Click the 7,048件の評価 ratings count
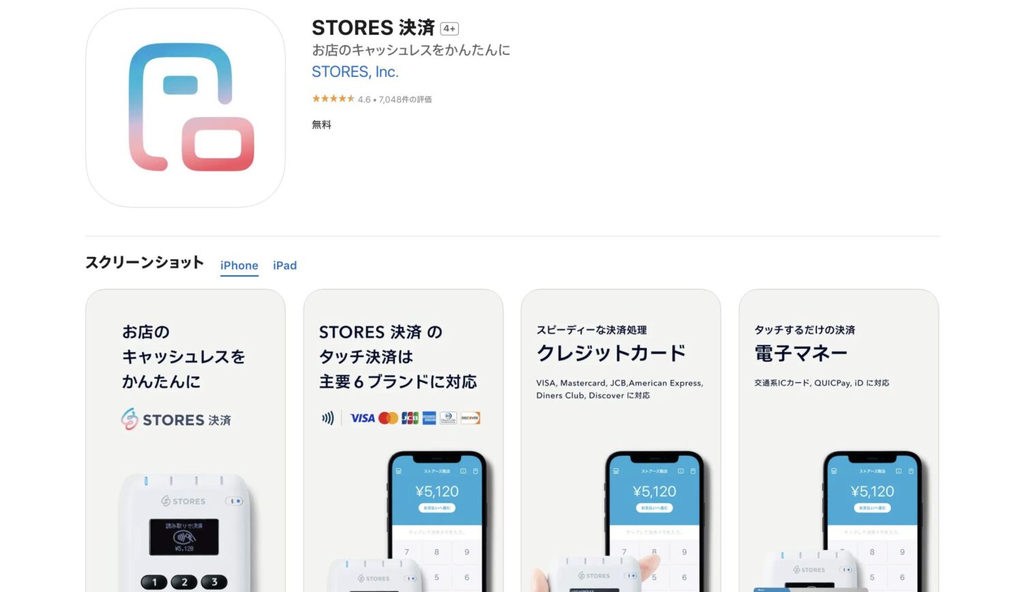The image size is (1023, 592). point(405,99)
